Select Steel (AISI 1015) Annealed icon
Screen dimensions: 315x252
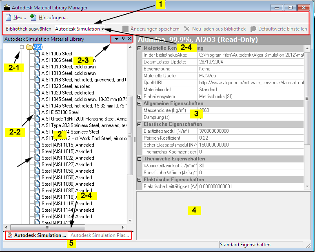[38, 145]
